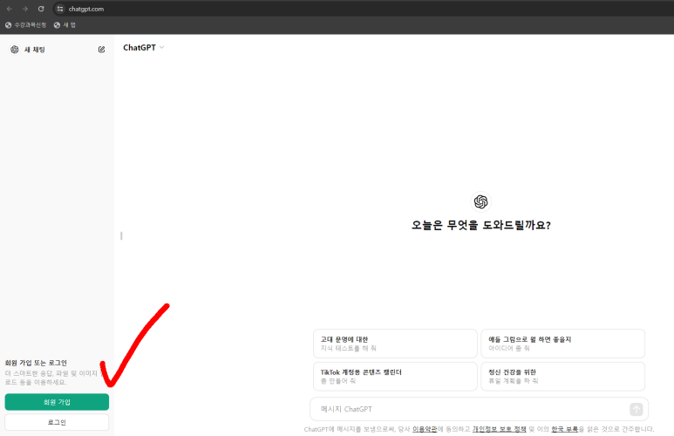This screenshot has width=674, height=436.
Task: Open the 이용약관 link
Action: (x=425, y=429)
